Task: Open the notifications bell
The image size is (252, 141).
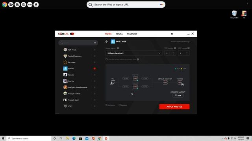Action: point(172,34)
